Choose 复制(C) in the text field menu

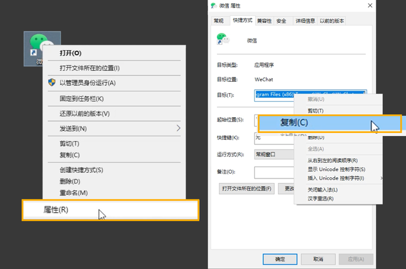(x=330, y=123)
